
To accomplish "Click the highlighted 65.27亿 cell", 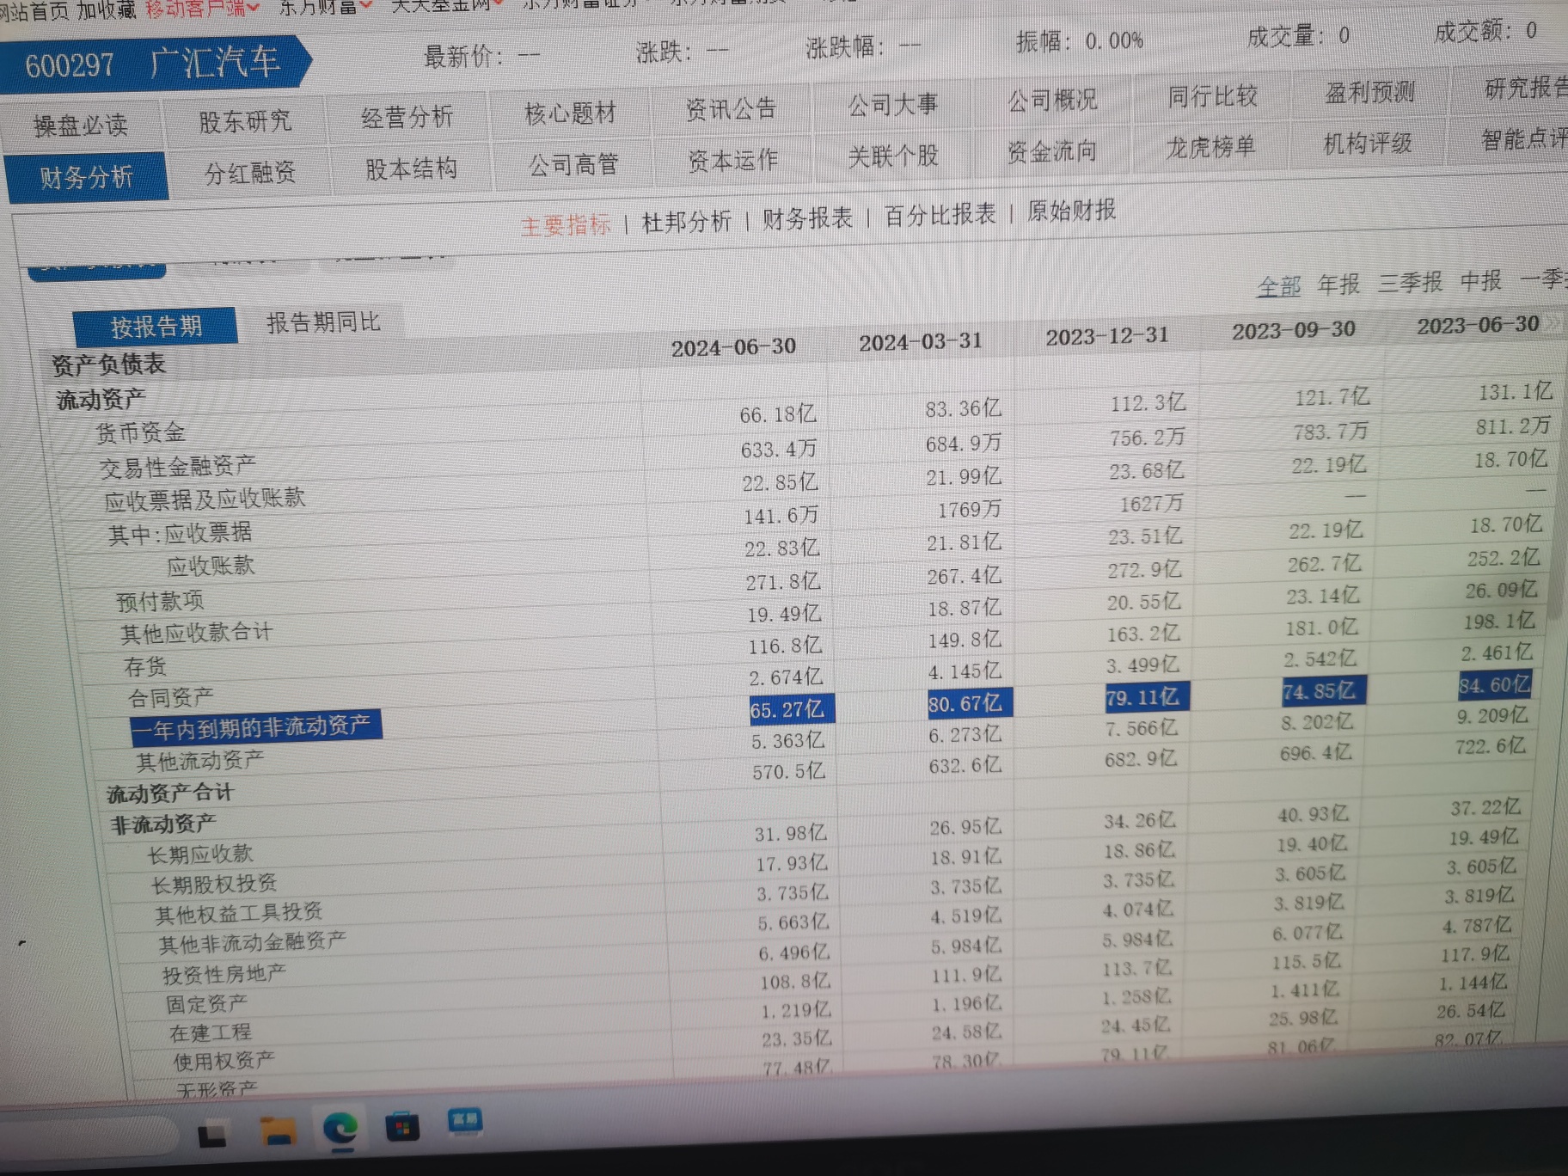I will 791,709.
